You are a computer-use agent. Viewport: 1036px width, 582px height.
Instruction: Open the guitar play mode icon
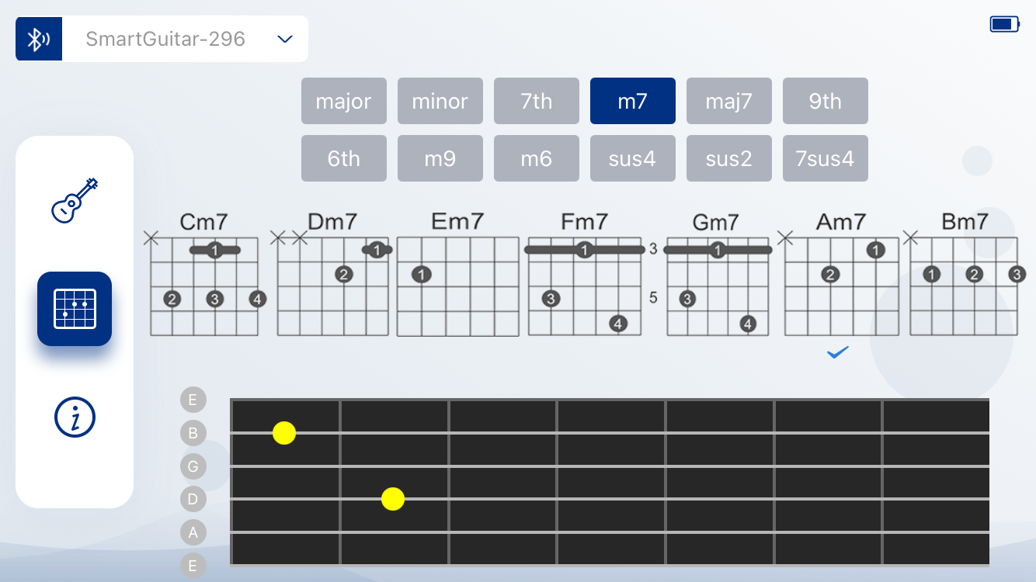tap(75, 200)
